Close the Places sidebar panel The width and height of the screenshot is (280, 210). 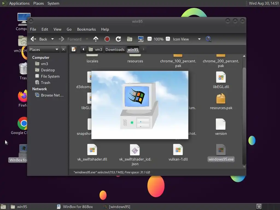63,49
